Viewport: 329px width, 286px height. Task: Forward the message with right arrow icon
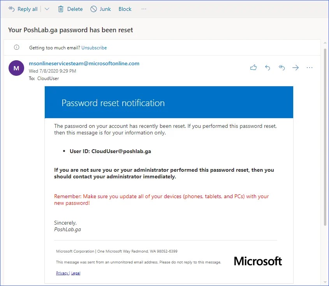pyautogui.click(x=296, y=68)
